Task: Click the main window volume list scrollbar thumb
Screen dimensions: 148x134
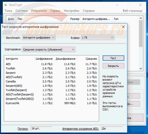Action: tap(141, 34)
